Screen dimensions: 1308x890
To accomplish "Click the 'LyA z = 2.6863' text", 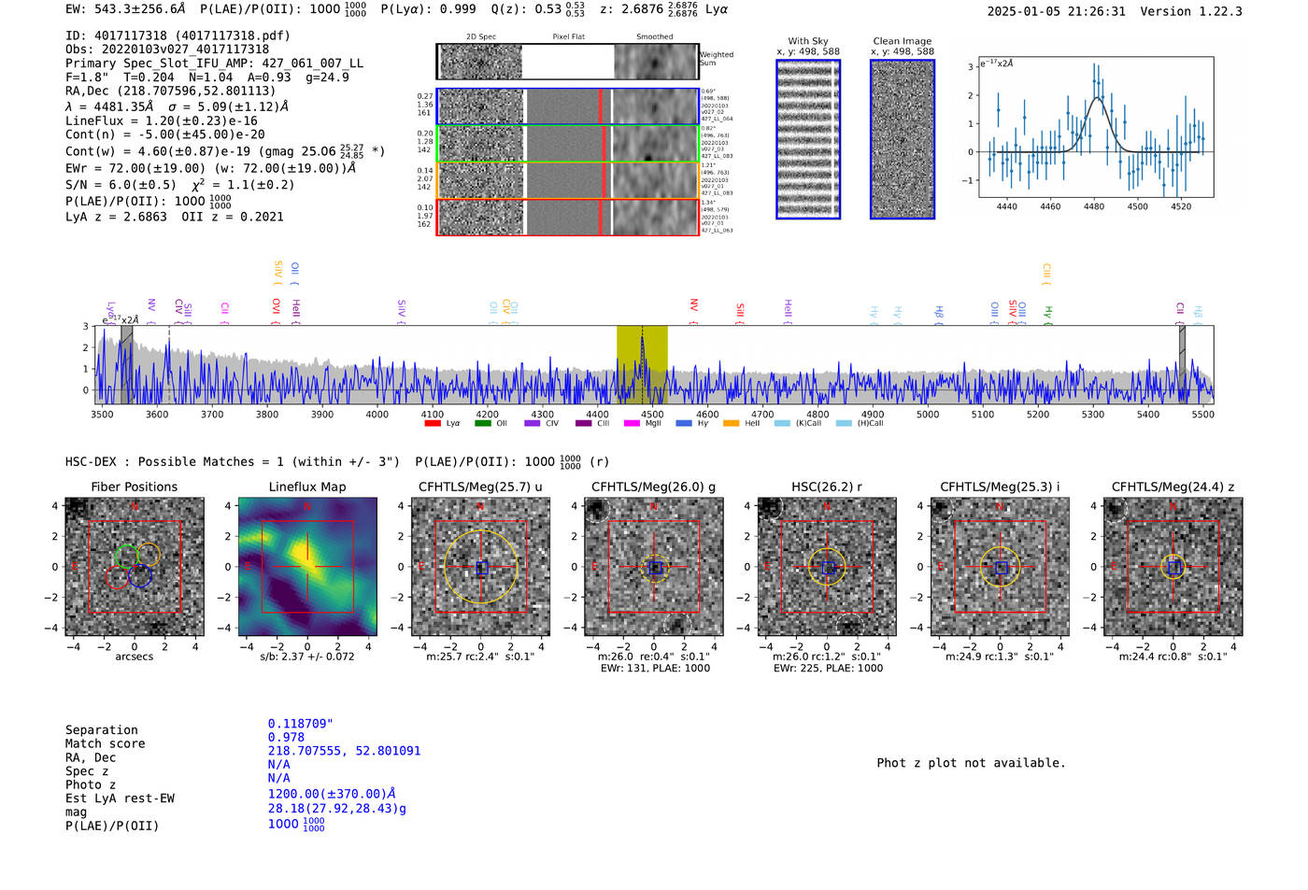I will pos(116,217).
